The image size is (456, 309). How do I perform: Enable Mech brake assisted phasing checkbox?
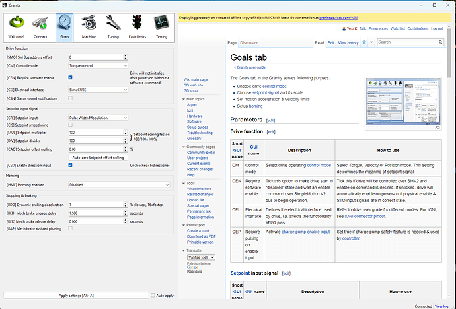click(x=70, y=228)
